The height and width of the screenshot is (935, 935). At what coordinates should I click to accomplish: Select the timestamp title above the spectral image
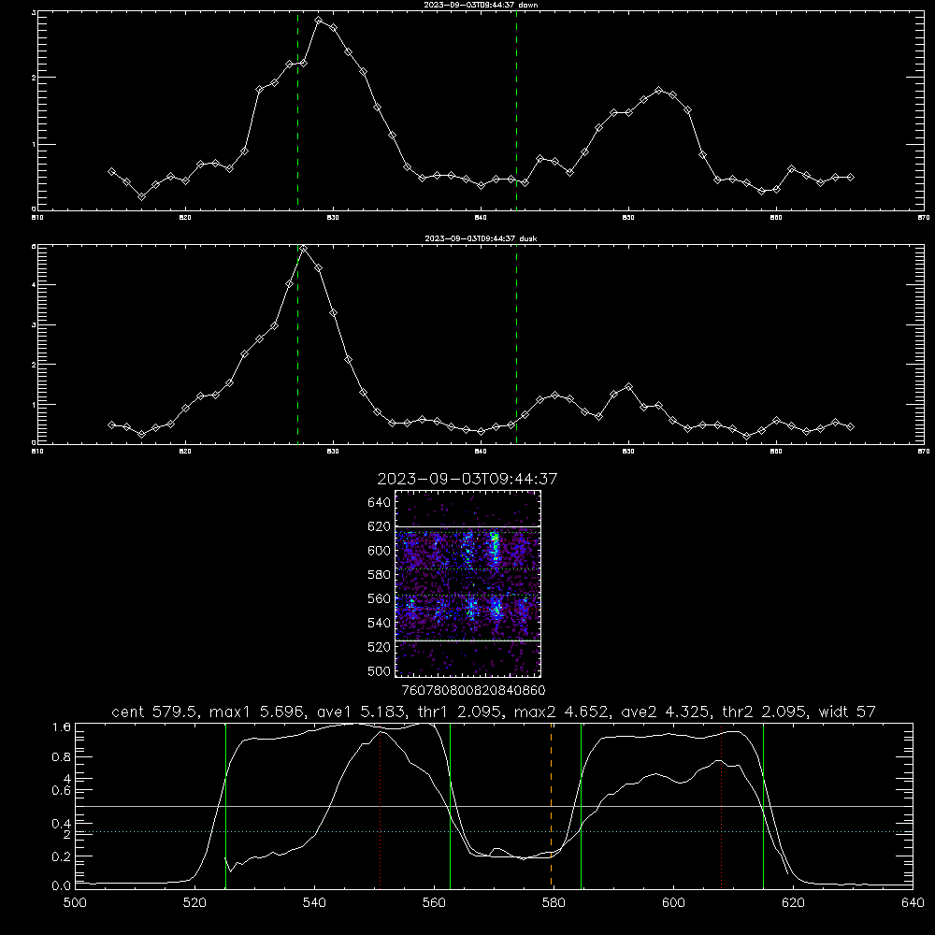point(467,479)
